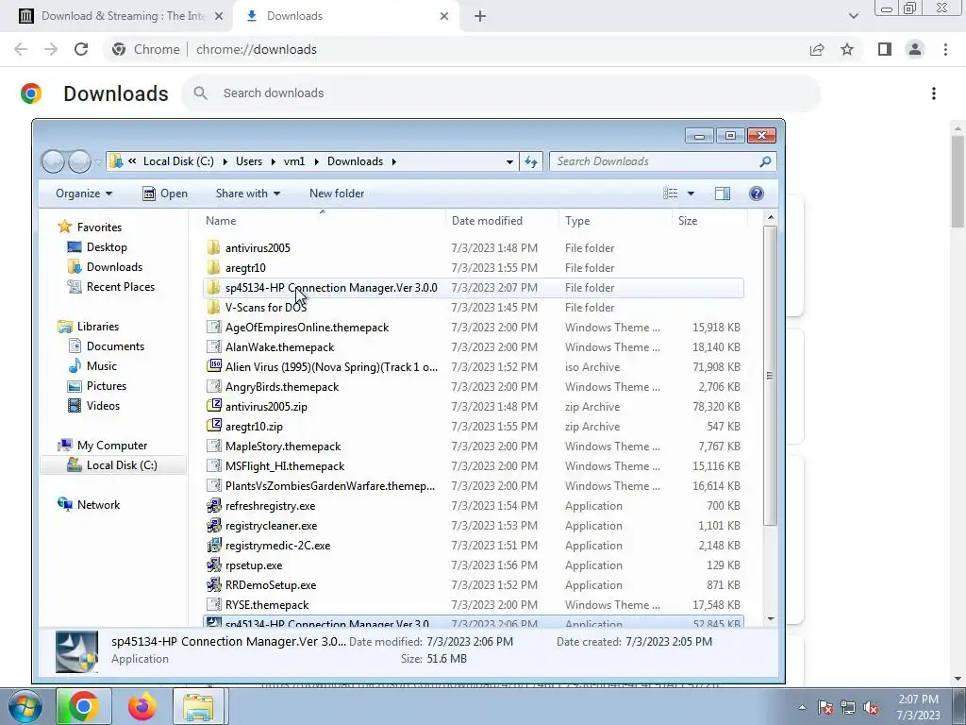Click the file list vertical scrollbar thumb
This screenshot has height=725, width=966.
coord(770,376)
